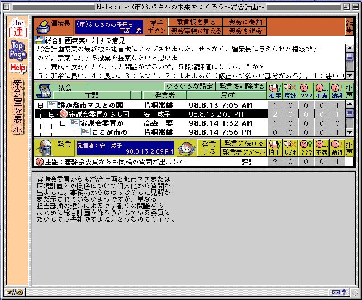This screenshot has width=362, height=300.
Task: Collapse the 誰か都市マスとの関 thread
Action: click(x=40, y=105)
